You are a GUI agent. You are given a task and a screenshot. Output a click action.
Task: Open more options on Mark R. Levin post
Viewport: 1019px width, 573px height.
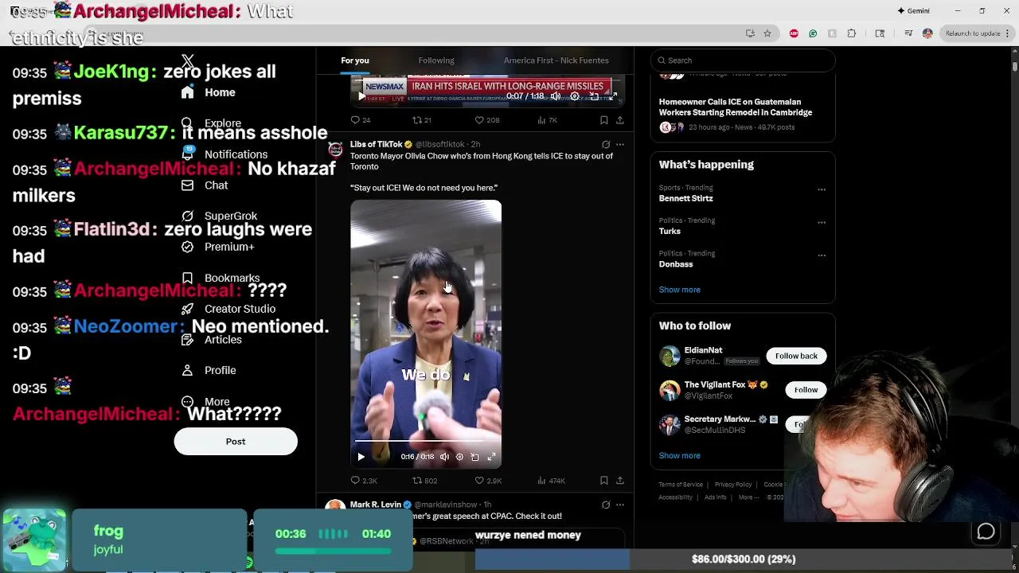coord(620,505)
